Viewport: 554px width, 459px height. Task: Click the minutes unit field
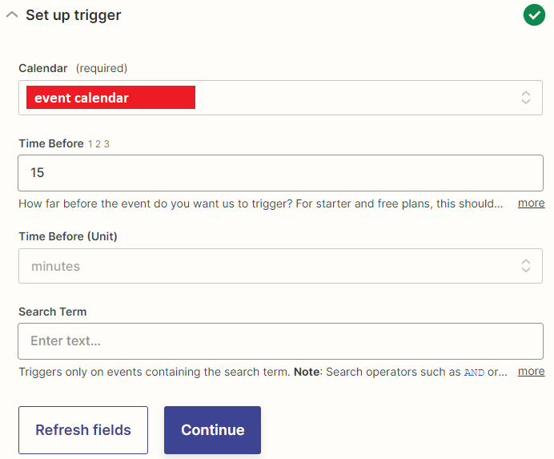280,266
